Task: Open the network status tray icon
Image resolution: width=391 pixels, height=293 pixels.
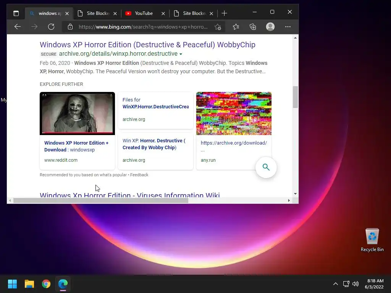Action: point(346,284)
